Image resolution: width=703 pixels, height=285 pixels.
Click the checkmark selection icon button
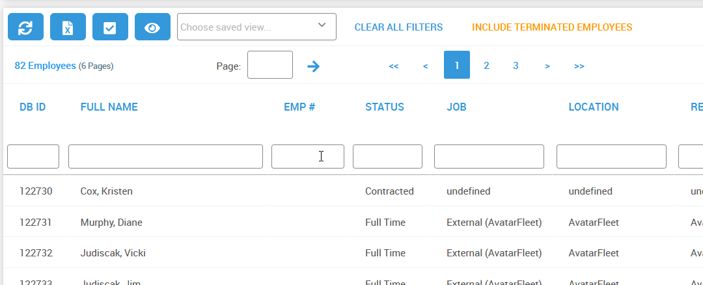tap(110, 27)
